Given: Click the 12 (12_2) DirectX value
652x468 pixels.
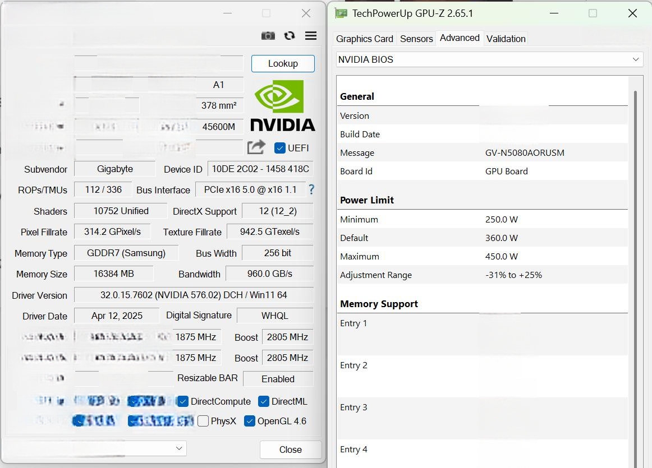Looking at the screenshot, I should [x=278, y=211].
